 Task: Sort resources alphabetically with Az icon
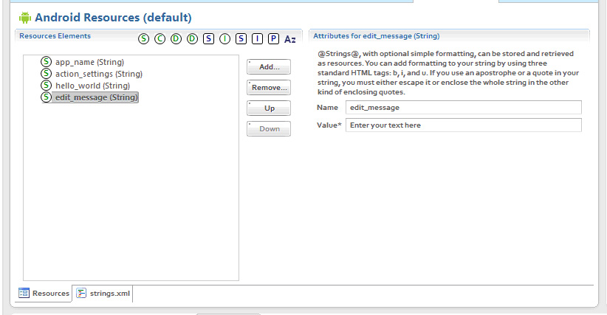pyautogui.click(x=290, y=39)
